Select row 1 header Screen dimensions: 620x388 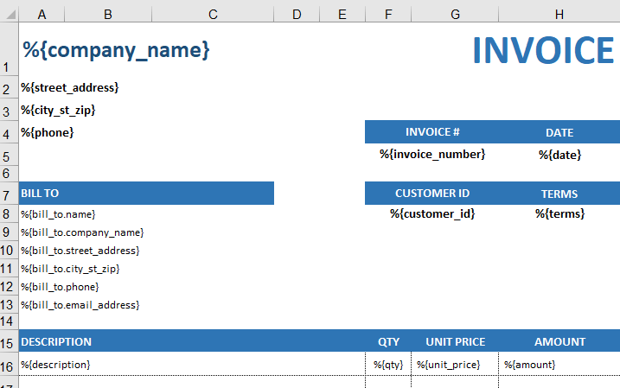[x=10, y=49]
